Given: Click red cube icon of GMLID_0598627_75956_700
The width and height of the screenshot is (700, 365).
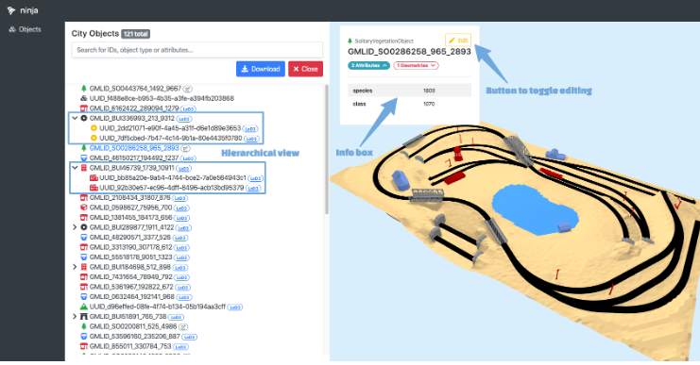Looking at the screenshot, I should click(83, 207).
